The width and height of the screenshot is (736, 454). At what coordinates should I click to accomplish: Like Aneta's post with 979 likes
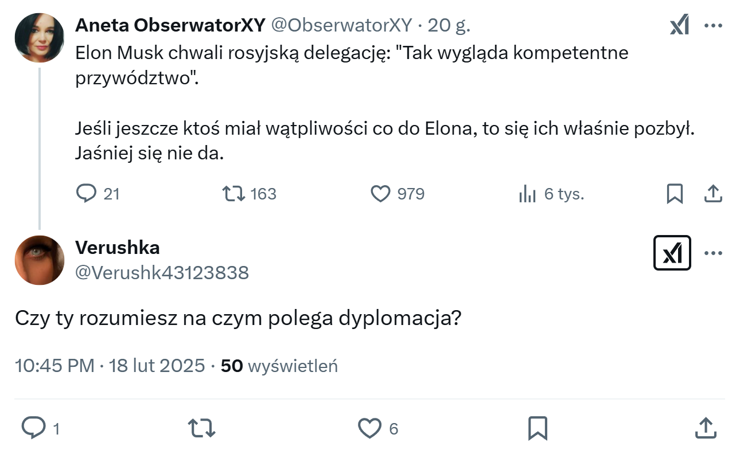(x=380, y=194)
